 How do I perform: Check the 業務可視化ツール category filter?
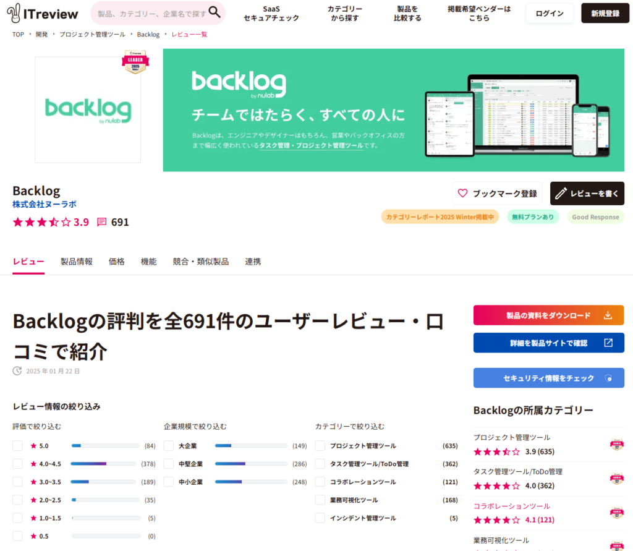pos(320,500)
